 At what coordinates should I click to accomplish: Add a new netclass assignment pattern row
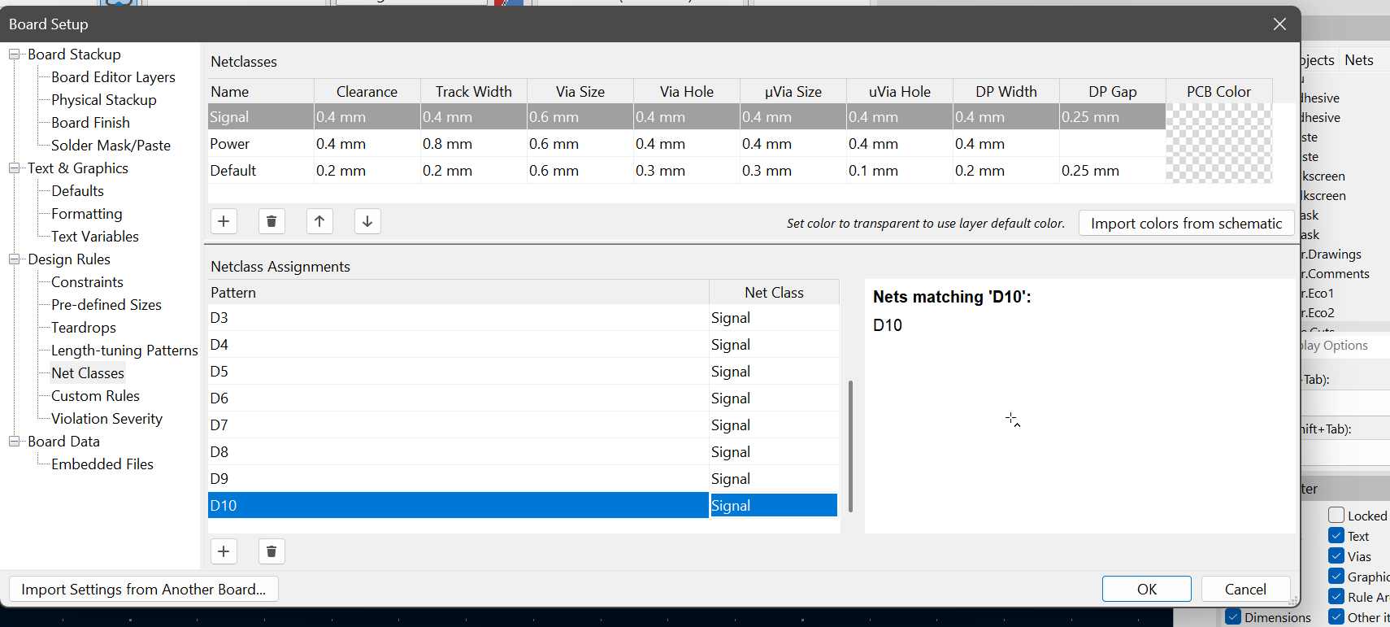224,551
